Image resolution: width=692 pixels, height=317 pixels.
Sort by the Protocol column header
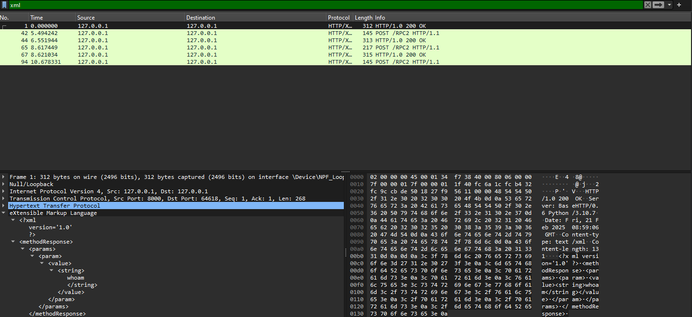point(340,18)
